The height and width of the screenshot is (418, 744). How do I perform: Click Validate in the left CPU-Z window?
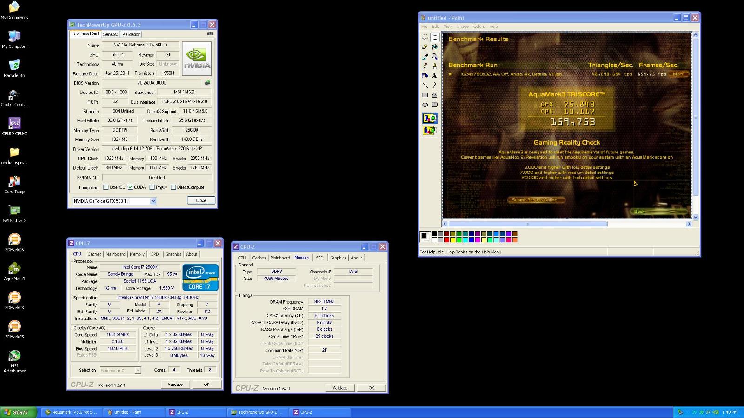tap(175, 384)
